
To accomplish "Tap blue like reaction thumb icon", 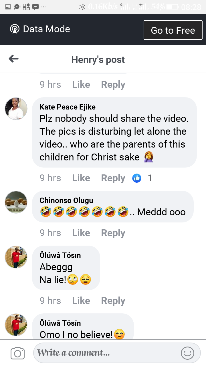I will [137, 178].
